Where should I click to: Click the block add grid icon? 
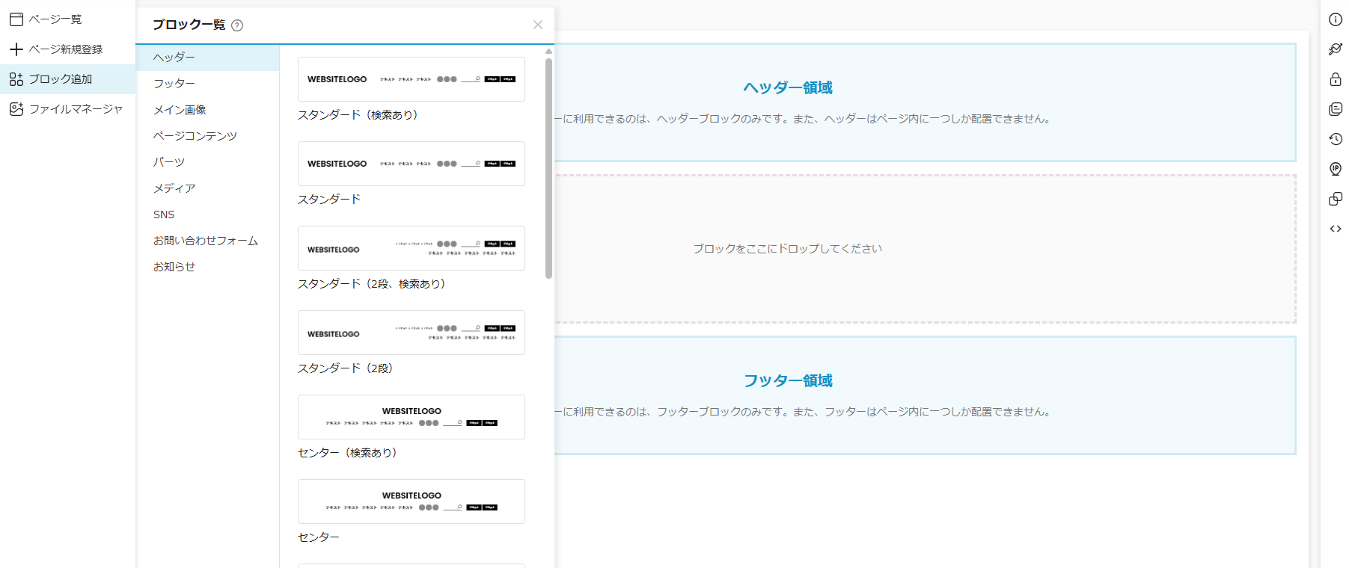[x=16, y=79]
